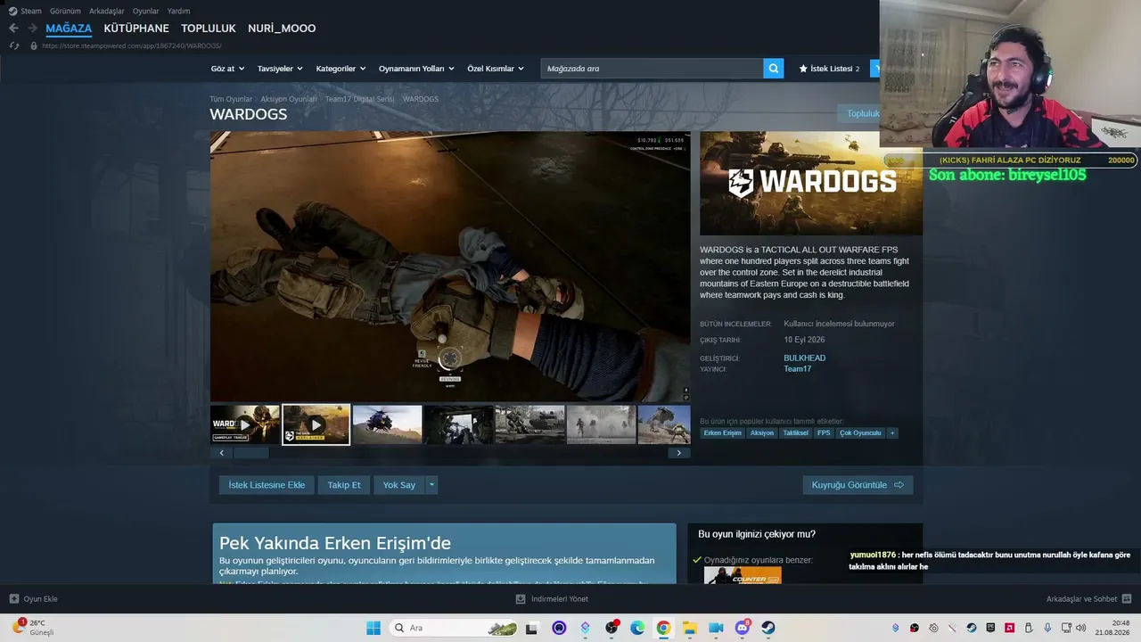The width and height of the screenshot is (1141, 642).
Task: Play the Gameplay Trailer video thumbnail
Action: (245, 424)
